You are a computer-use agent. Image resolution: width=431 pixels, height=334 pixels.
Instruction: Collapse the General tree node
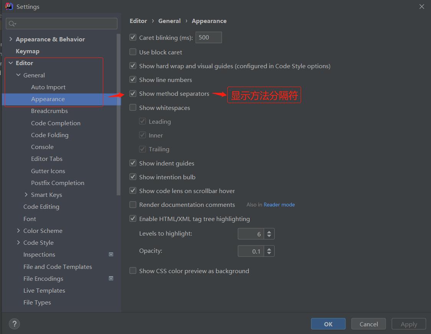[x=18, y=75]
